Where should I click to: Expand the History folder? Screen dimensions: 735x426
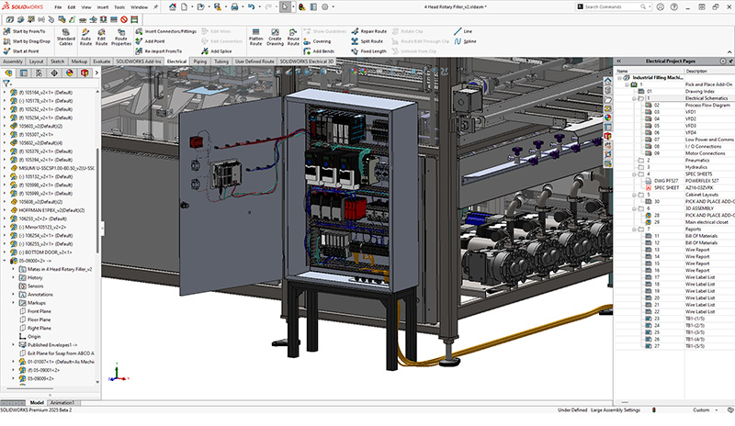point(13,277)
